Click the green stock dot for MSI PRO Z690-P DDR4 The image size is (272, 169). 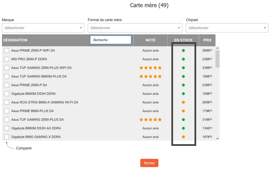183,59
